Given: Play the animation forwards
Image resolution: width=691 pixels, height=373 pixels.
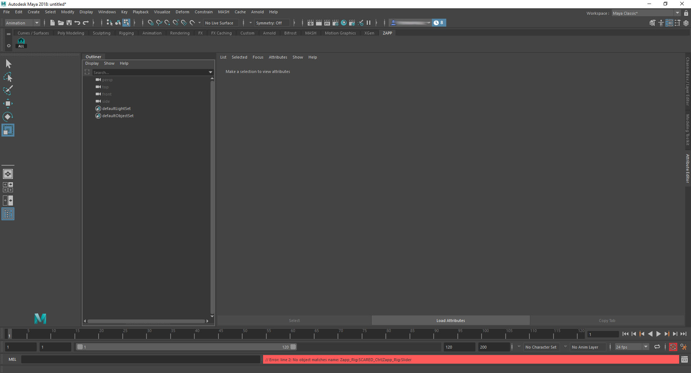Looking at the screenshot, I should (659, 334).
